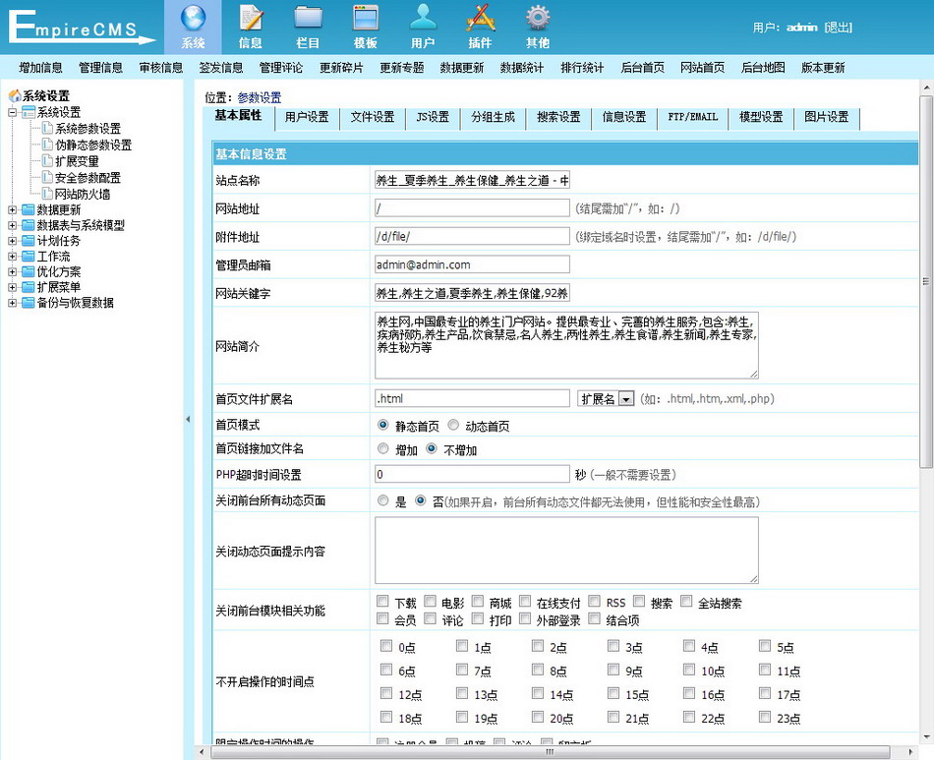Screen dimensions: 934x760
Task: Click the PHP超时时间设置 input field
Action: tap(472, 474)
